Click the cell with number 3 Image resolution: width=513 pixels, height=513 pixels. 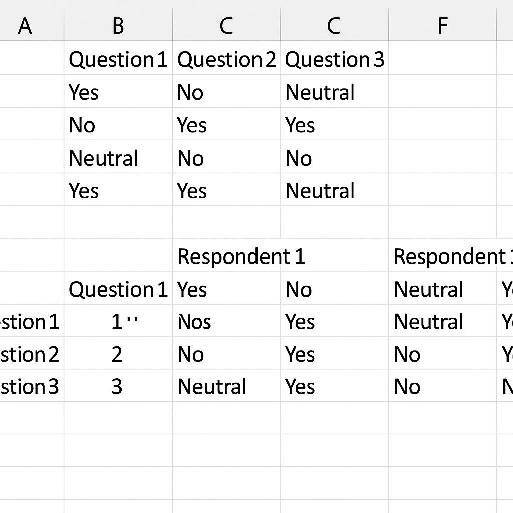coord(118,386)
